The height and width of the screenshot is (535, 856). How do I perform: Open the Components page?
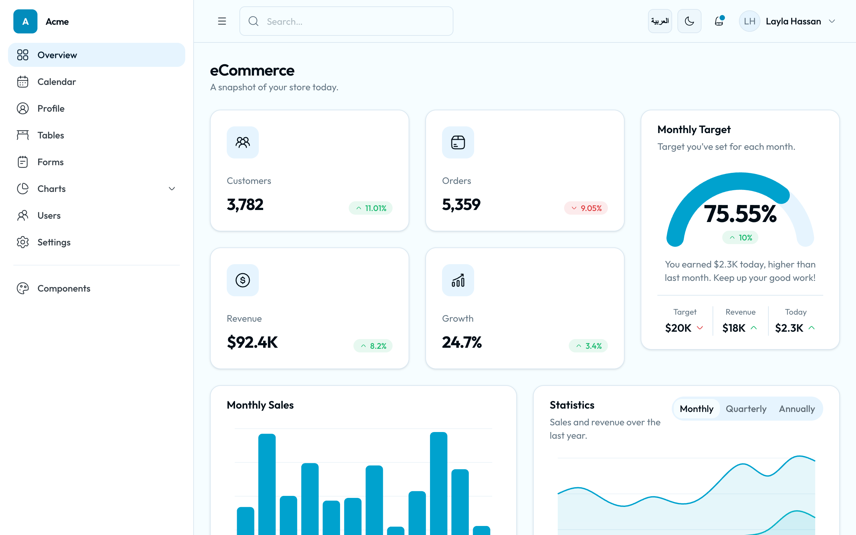pyautogui.click(x=97, y=288)
